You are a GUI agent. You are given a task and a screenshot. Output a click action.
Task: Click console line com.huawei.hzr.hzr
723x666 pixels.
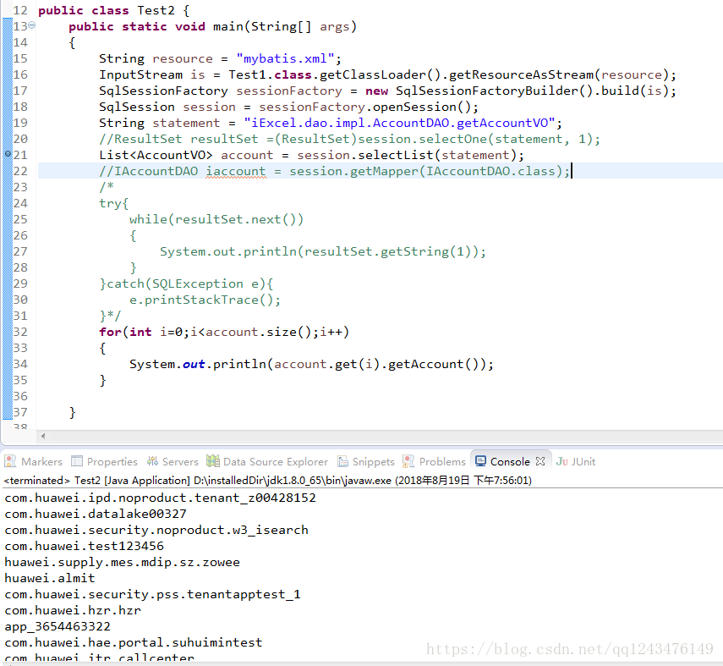73,610
